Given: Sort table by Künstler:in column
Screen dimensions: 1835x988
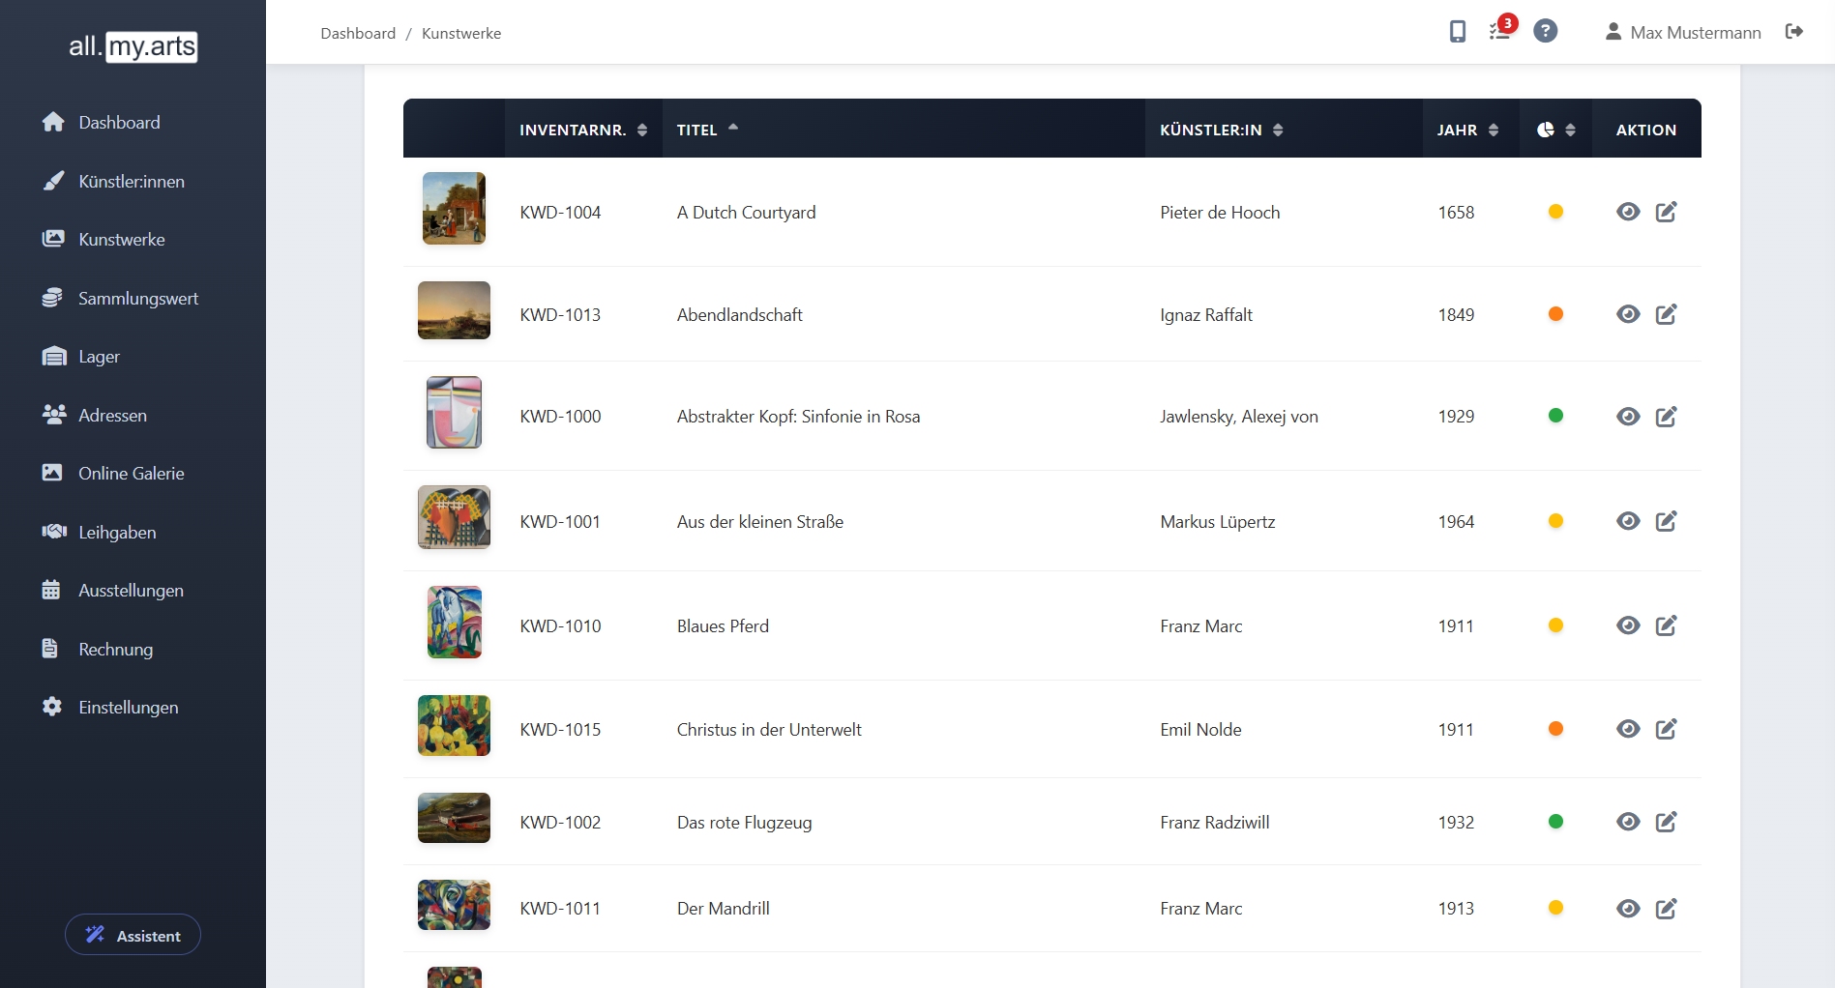Looking at the screenshot, I should [1284, 130].
